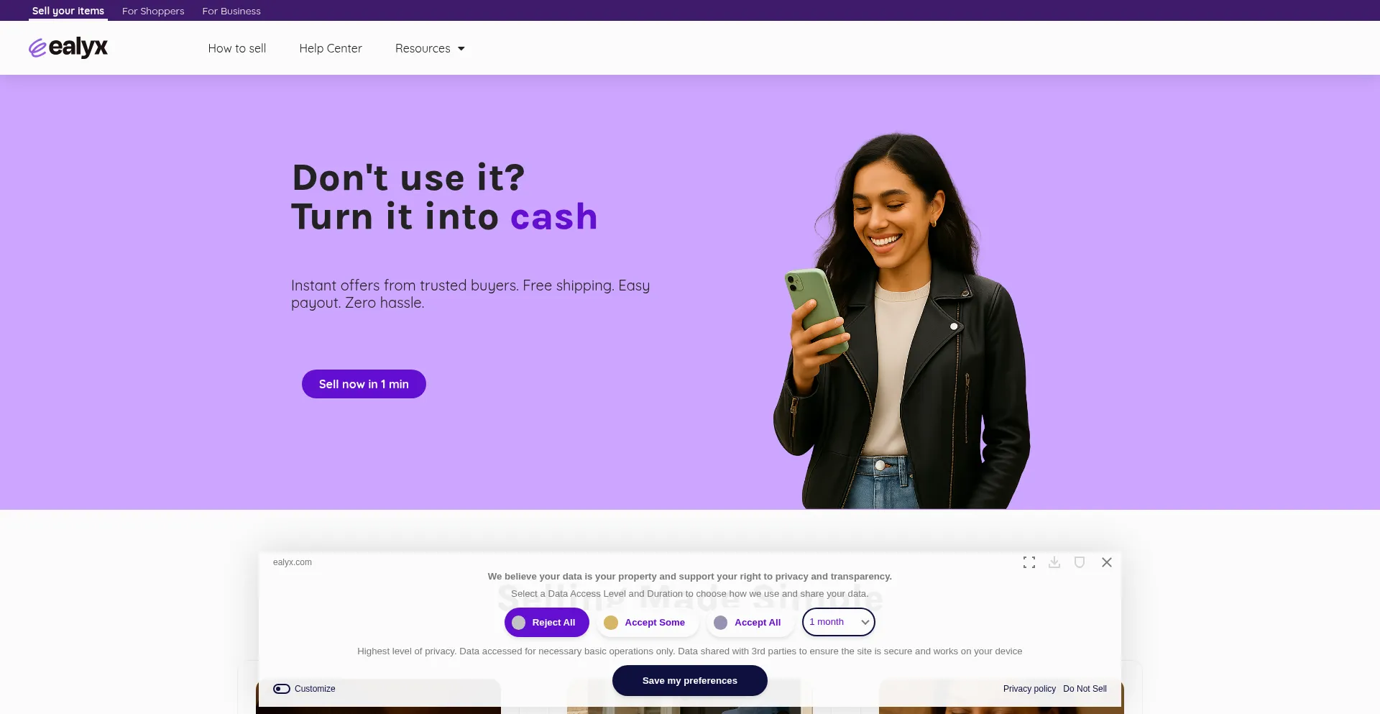Close the cookie consent banner
This screenshot has height=714, width=1380.
coord(1107,562)
